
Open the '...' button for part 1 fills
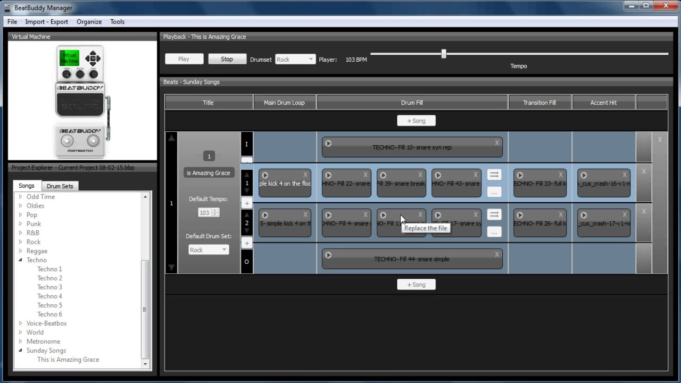point(494,192)
